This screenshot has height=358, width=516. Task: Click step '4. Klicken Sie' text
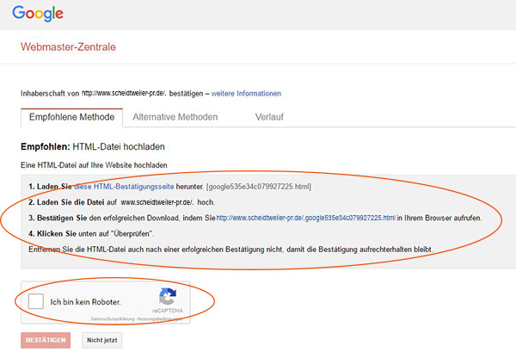pyautogui.click(x=52, y=233)
